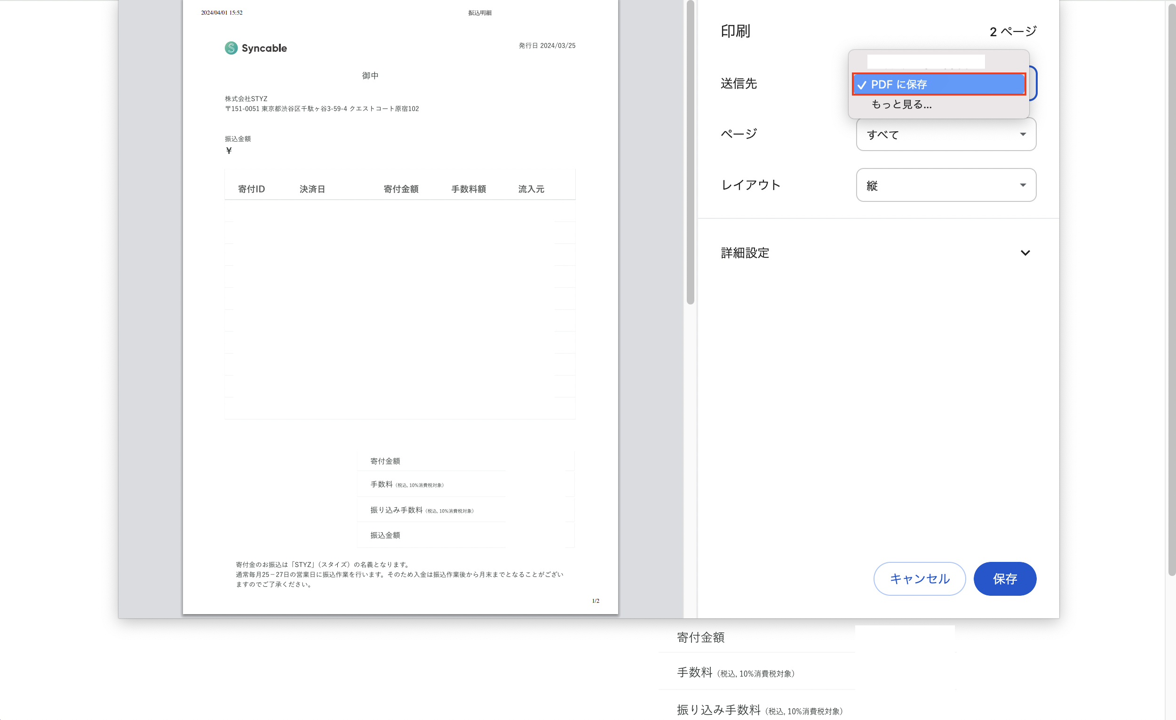Click the 寄付金額 column header in preview table
This screenshot has height=720, width=1176.
[401, 189]
